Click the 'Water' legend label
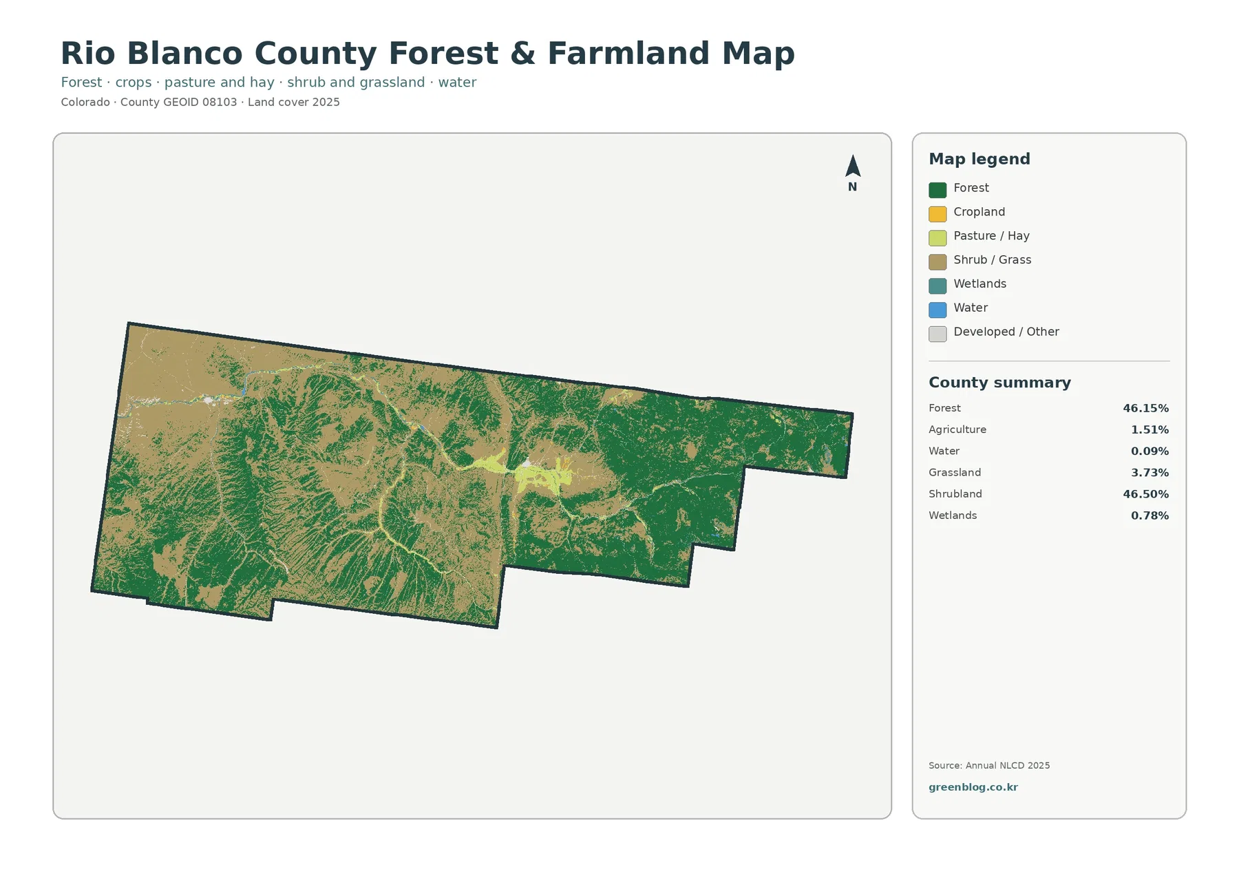Screen dimensions: 1239x876 (x=971, y=308)
